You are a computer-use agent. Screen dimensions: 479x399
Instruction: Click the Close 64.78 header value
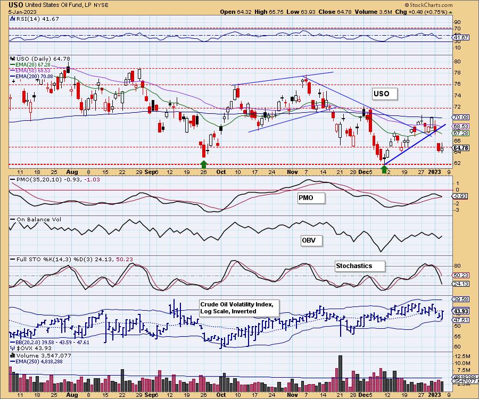click(x=335, y=12)
